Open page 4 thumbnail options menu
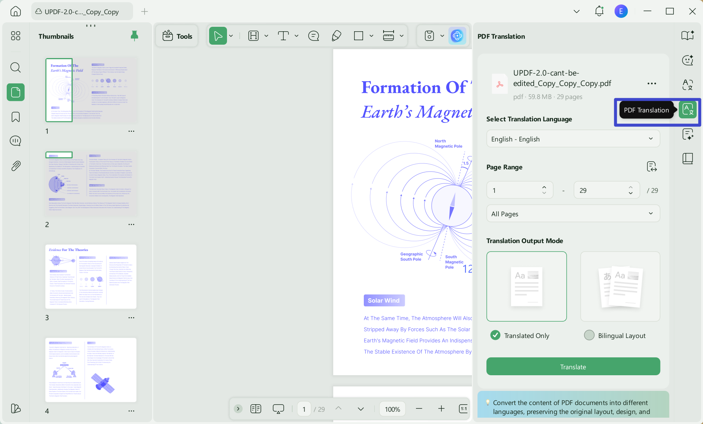Image resolution: width=703 pixels, height=424 pixels. tap(131, 411)
